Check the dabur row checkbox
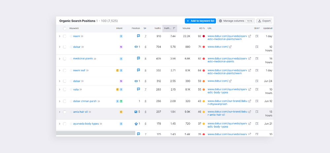This screenshot has height=153, width=330. (x=65, y=47)
